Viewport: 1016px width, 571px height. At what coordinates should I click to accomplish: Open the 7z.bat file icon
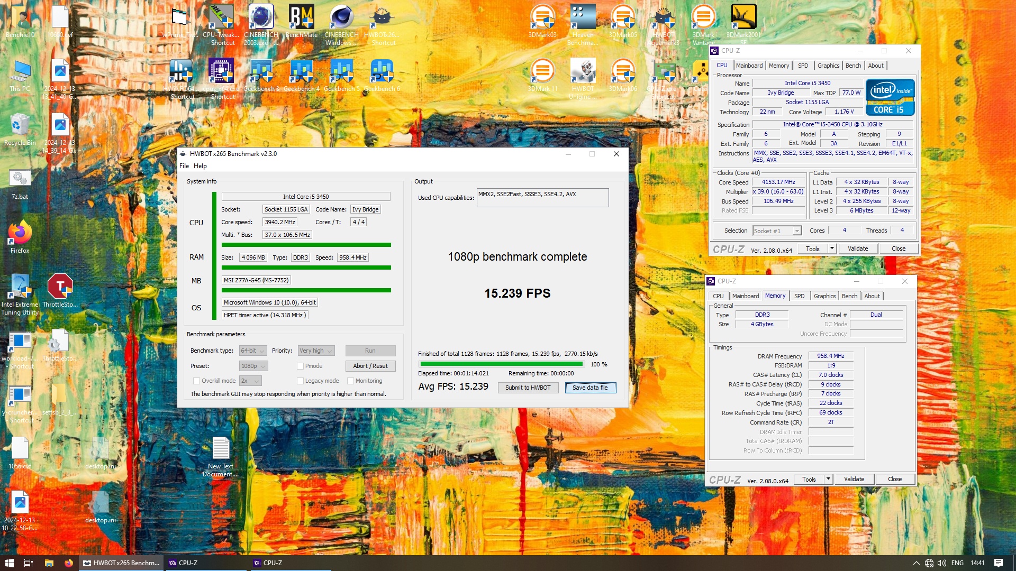pyautogui.click(x=20, y=183)
